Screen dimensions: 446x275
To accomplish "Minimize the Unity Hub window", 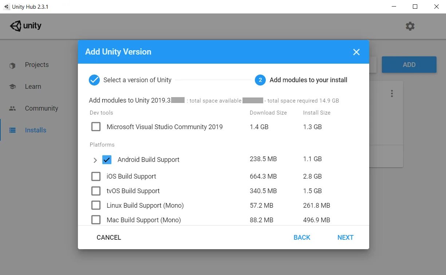I will click(394, 7).
